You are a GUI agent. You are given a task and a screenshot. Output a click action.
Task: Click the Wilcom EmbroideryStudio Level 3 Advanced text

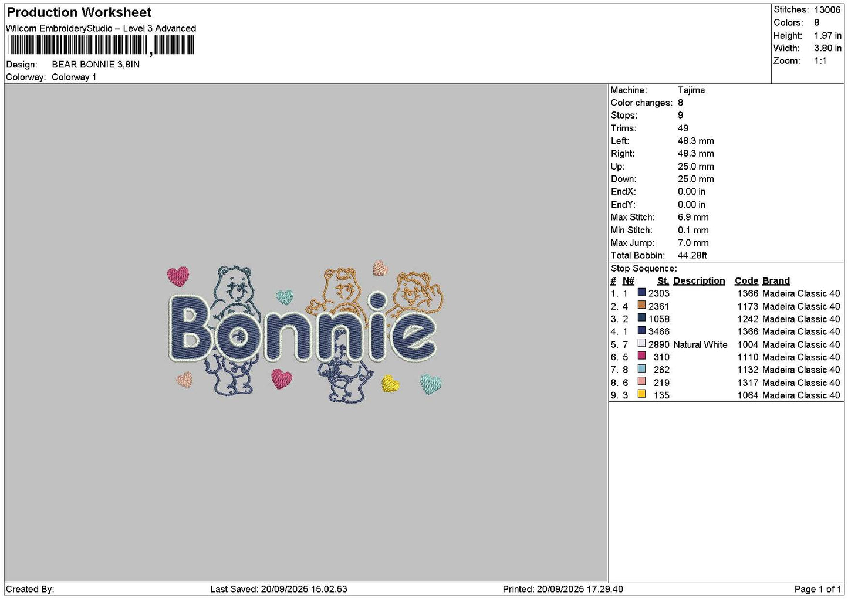(101, 28)
